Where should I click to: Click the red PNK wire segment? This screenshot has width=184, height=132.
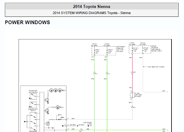133,73
